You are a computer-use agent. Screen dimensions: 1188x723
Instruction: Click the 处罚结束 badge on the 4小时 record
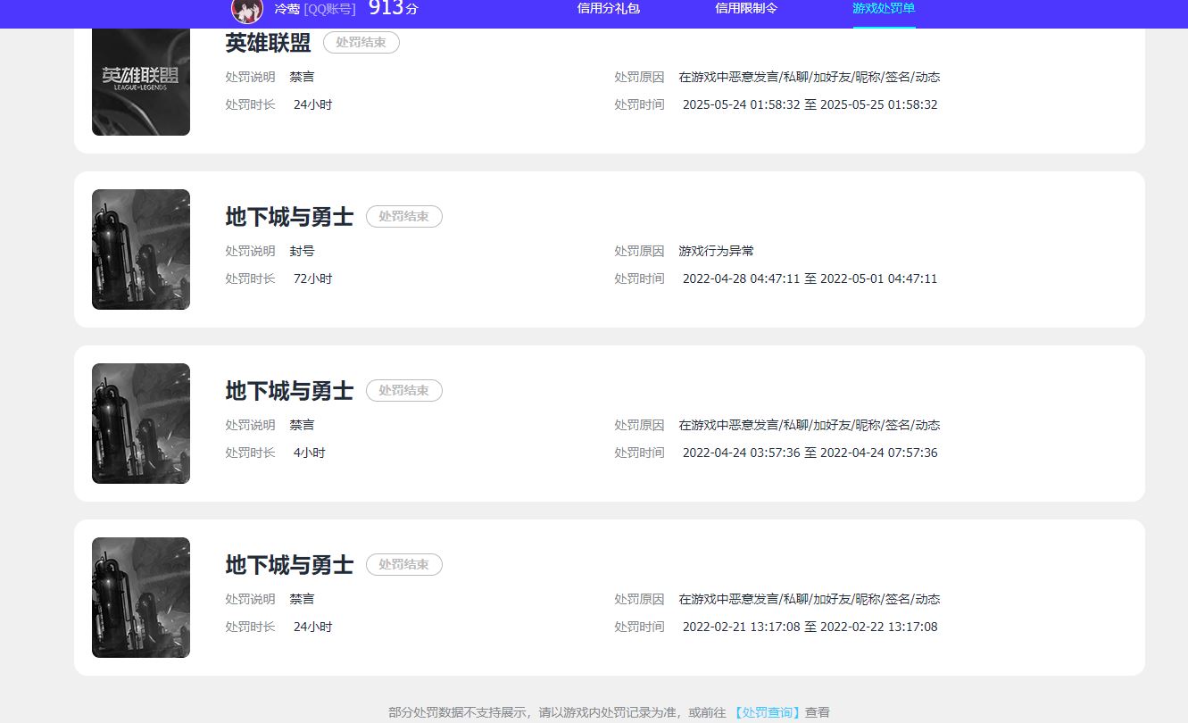click(x=403, y=390)
